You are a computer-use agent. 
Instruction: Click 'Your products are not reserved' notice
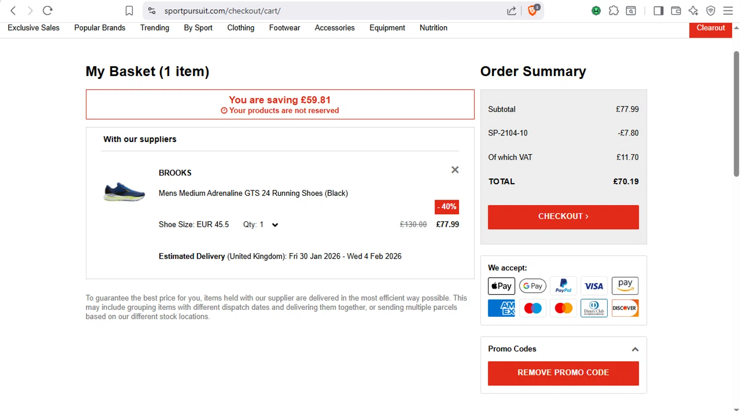point(280,111)
